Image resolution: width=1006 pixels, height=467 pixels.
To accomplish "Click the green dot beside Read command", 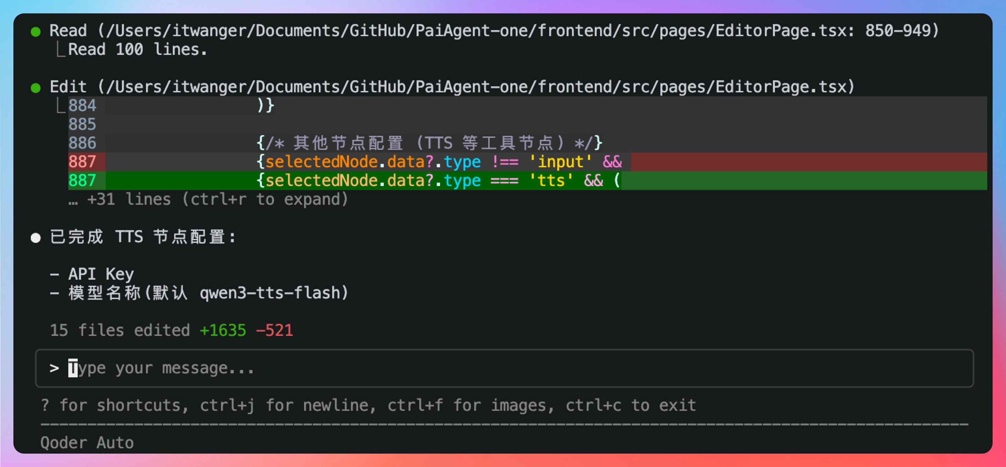I will pyautogui.click(x=35, y=31).
